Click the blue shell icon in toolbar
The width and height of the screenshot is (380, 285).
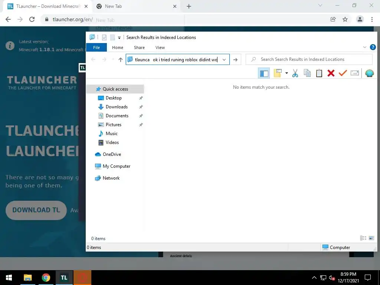(369, 73)
